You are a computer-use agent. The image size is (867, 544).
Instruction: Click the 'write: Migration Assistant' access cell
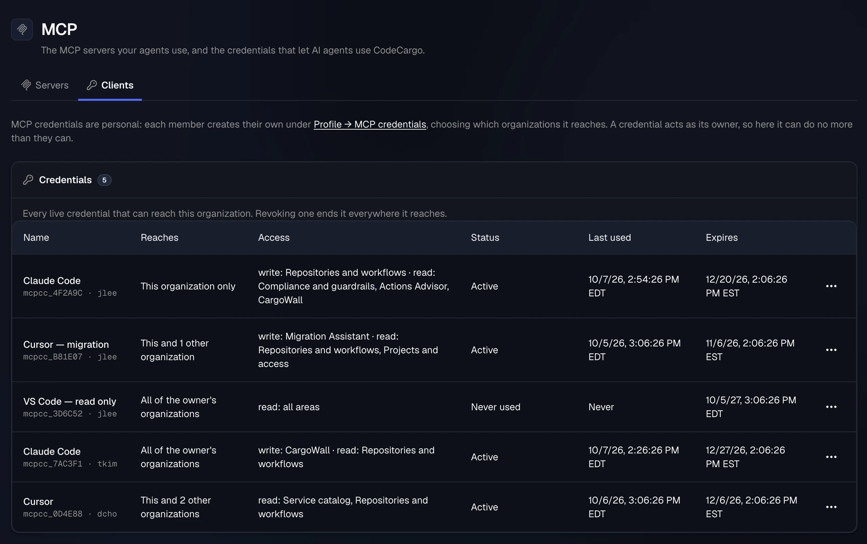(348, 350)
